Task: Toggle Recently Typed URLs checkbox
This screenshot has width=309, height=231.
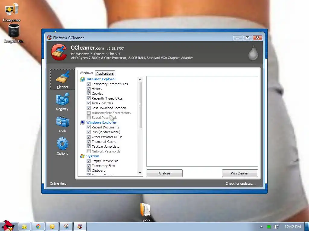Action: [88, 98]
